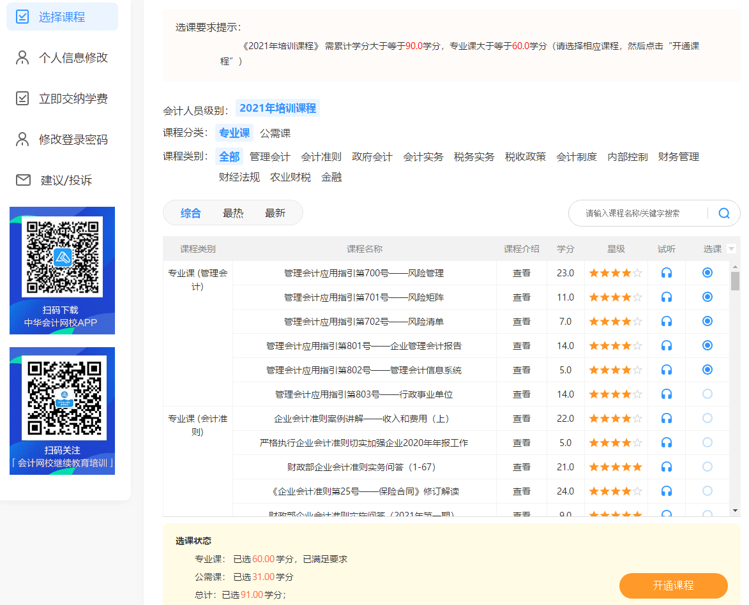This screenshot has height=605, width=749.
Task: Click the search magnifier icon
Action: (723, 213)
